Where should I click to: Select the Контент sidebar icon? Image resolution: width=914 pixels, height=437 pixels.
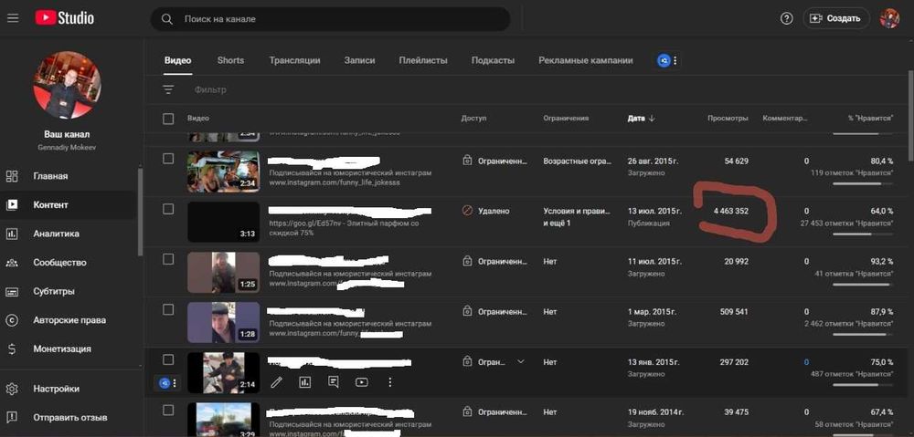(x=12, y=205)
